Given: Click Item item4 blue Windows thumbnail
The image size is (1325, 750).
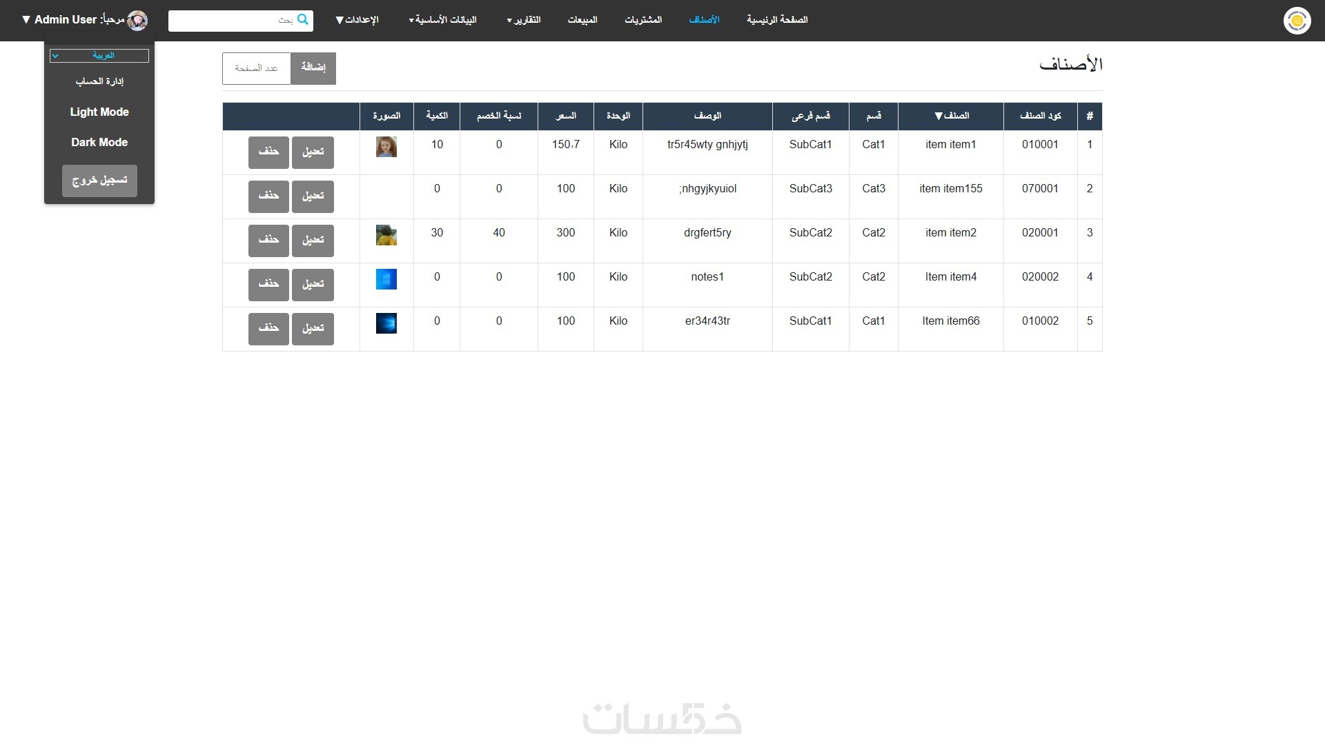Looking at the screenshot, I should [x=386, y=279].
